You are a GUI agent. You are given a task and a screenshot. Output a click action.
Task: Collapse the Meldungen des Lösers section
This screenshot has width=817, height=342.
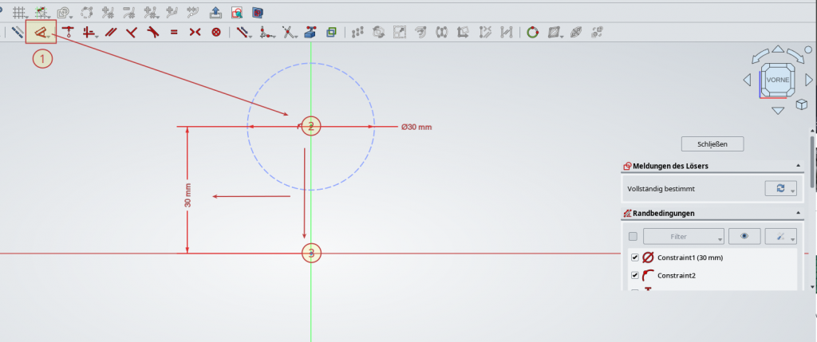tap(798, 166)
